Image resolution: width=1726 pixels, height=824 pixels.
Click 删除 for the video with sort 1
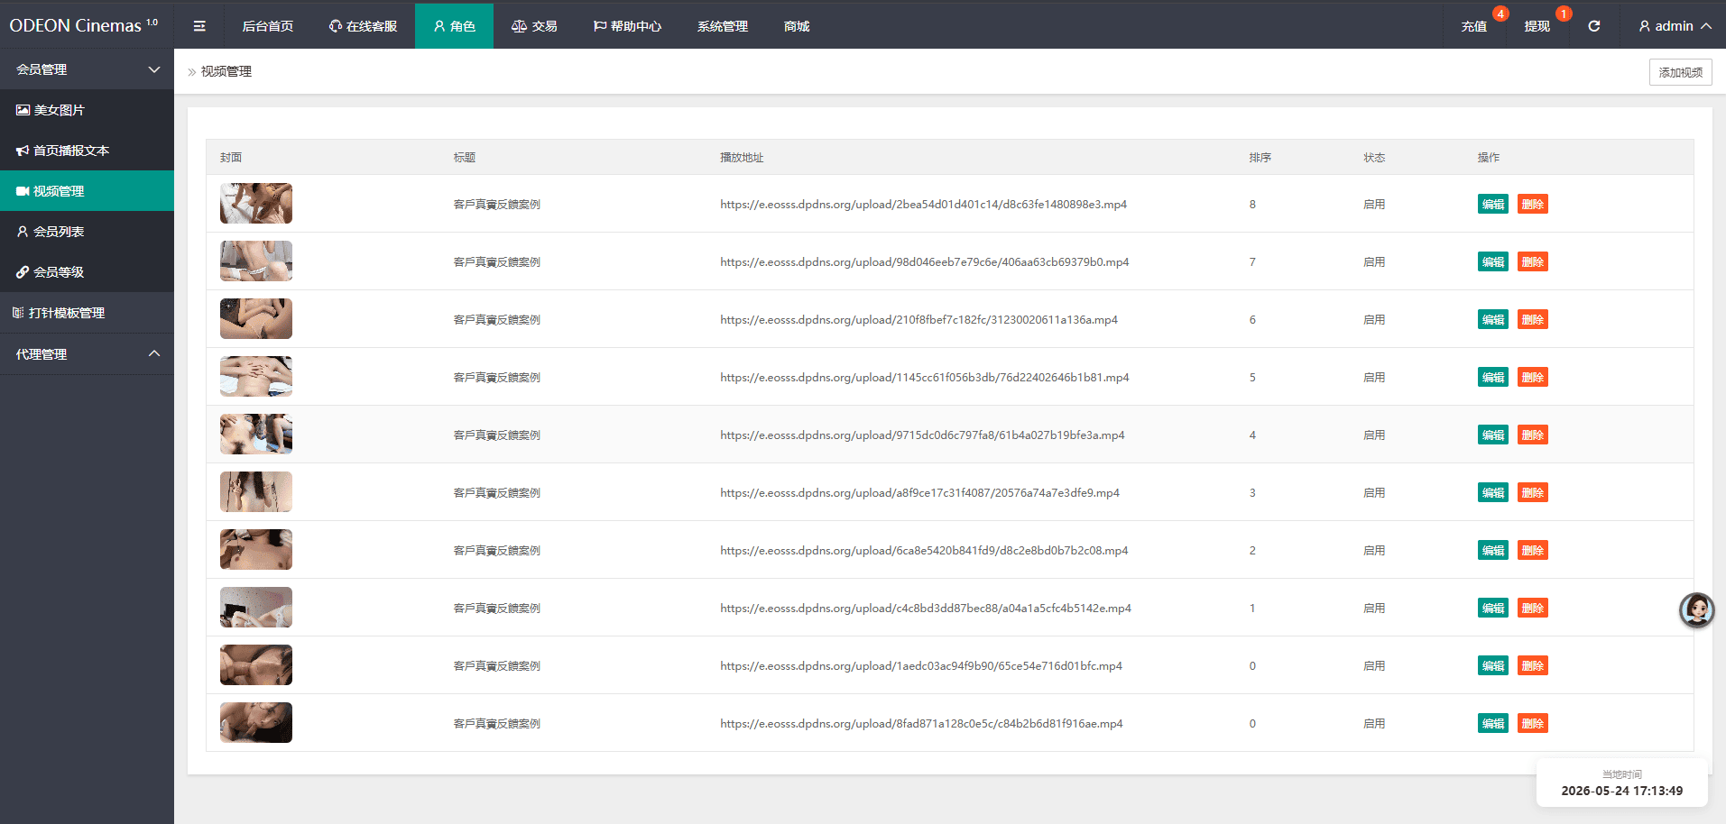coord(1533,608)
